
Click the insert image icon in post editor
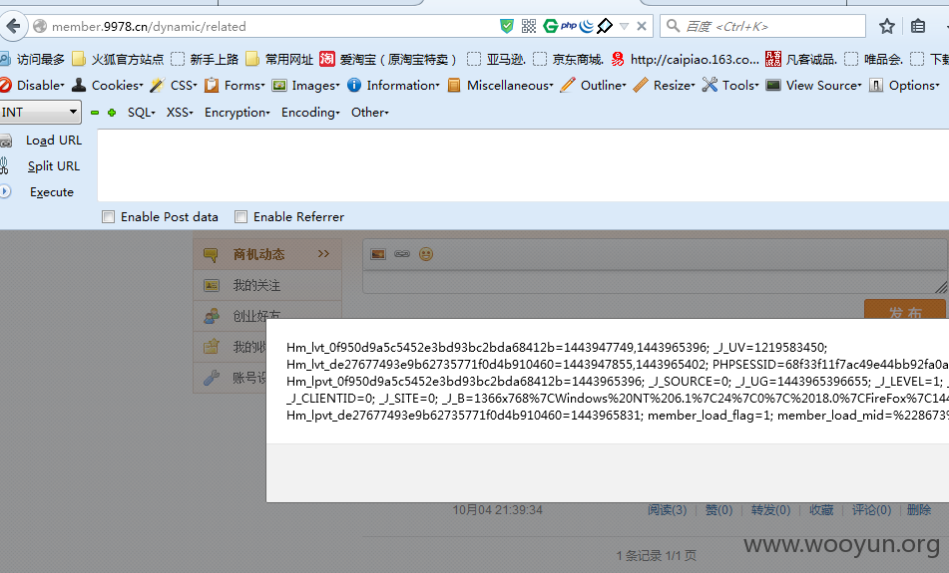pyautogui.click(x=378, y=254)
